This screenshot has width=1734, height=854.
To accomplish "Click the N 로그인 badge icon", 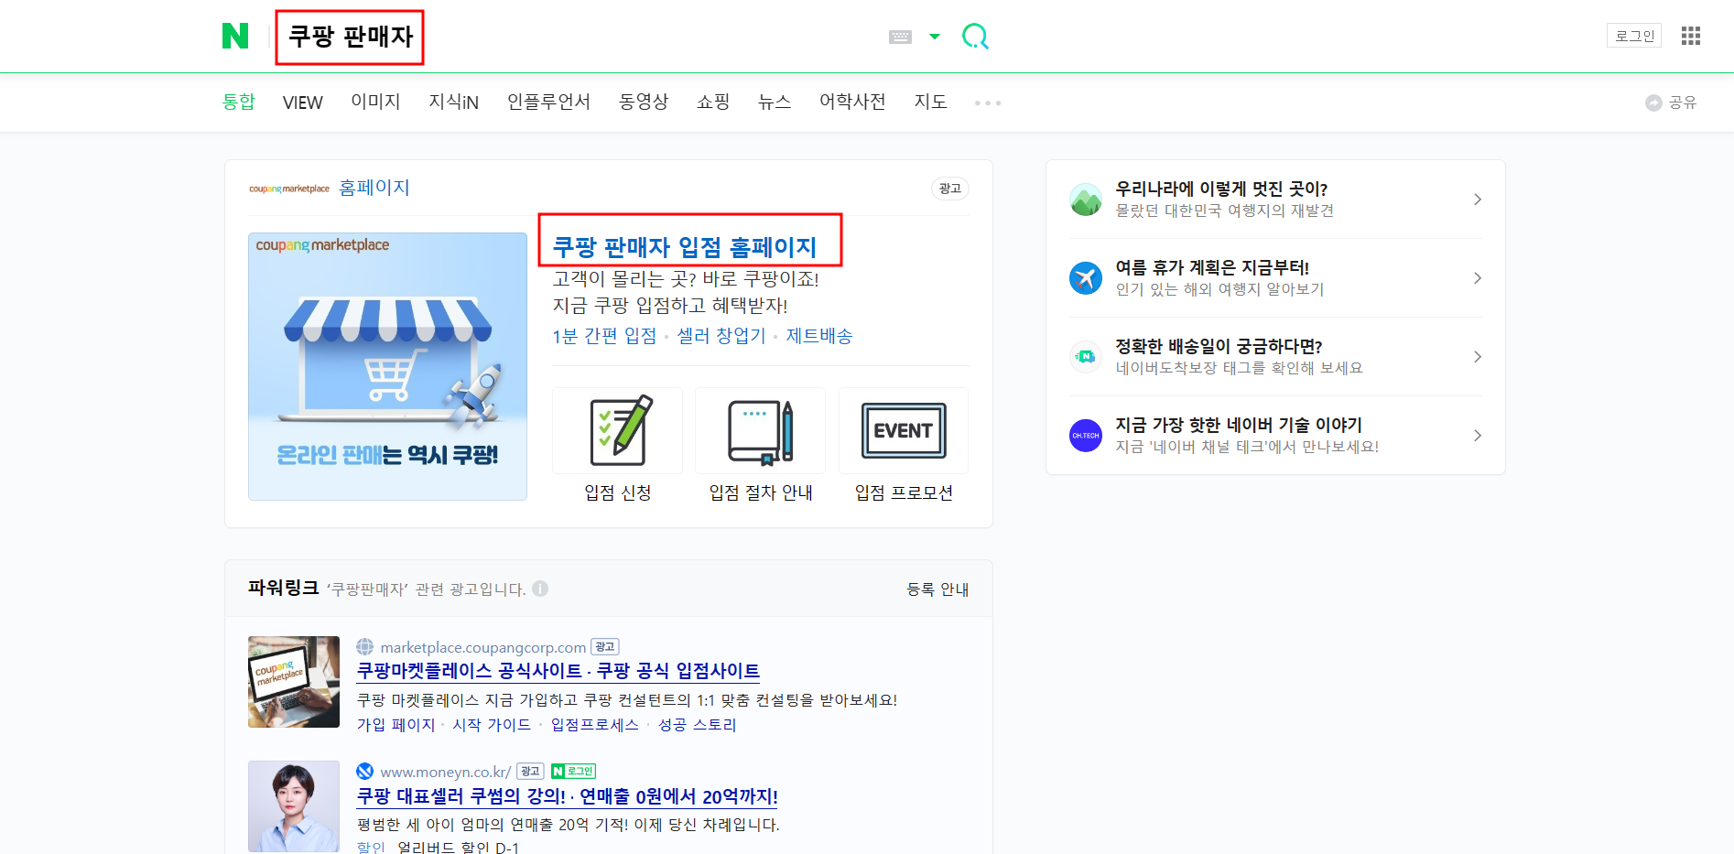I will [573, 772].
